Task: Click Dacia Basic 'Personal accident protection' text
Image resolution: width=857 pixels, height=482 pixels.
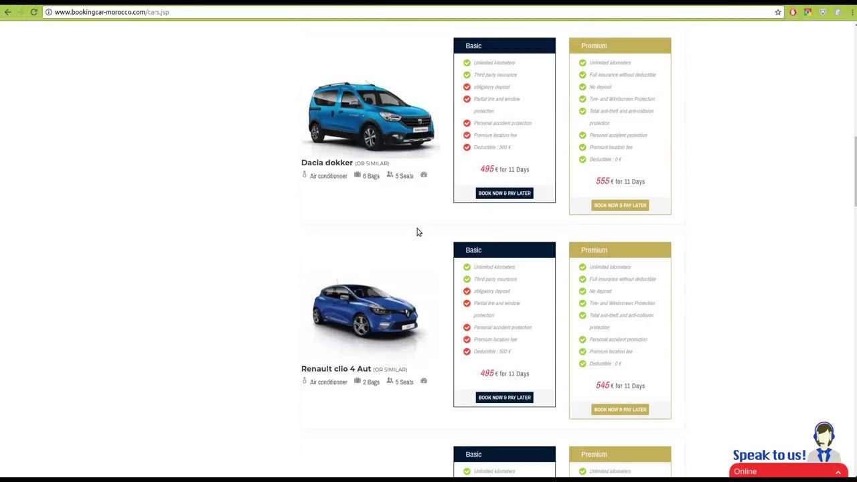Action: 503,123
